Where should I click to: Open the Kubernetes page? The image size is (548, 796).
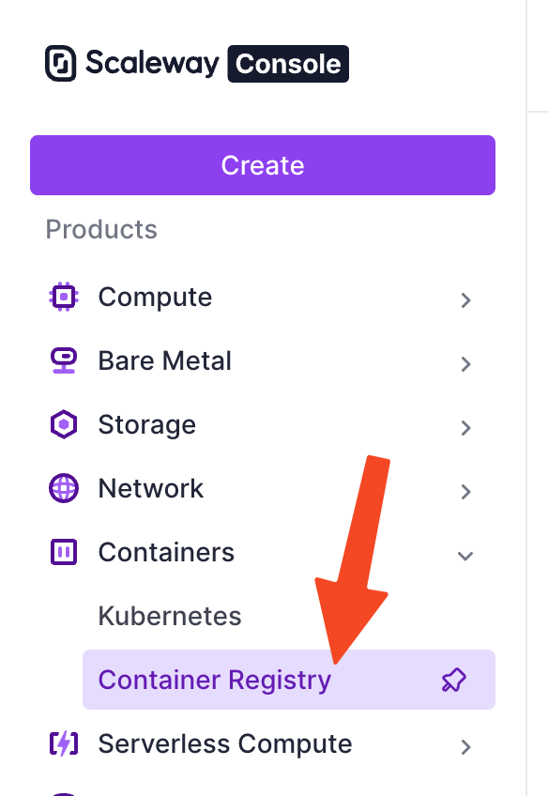click(x=170, y=616)
